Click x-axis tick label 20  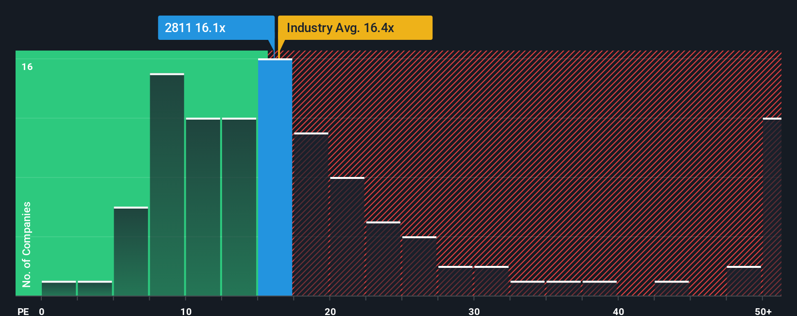tap(330, 311)
